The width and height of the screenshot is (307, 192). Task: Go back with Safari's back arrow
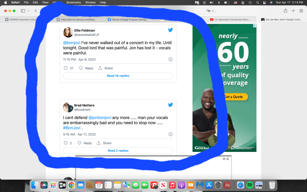tap(36, 10)
